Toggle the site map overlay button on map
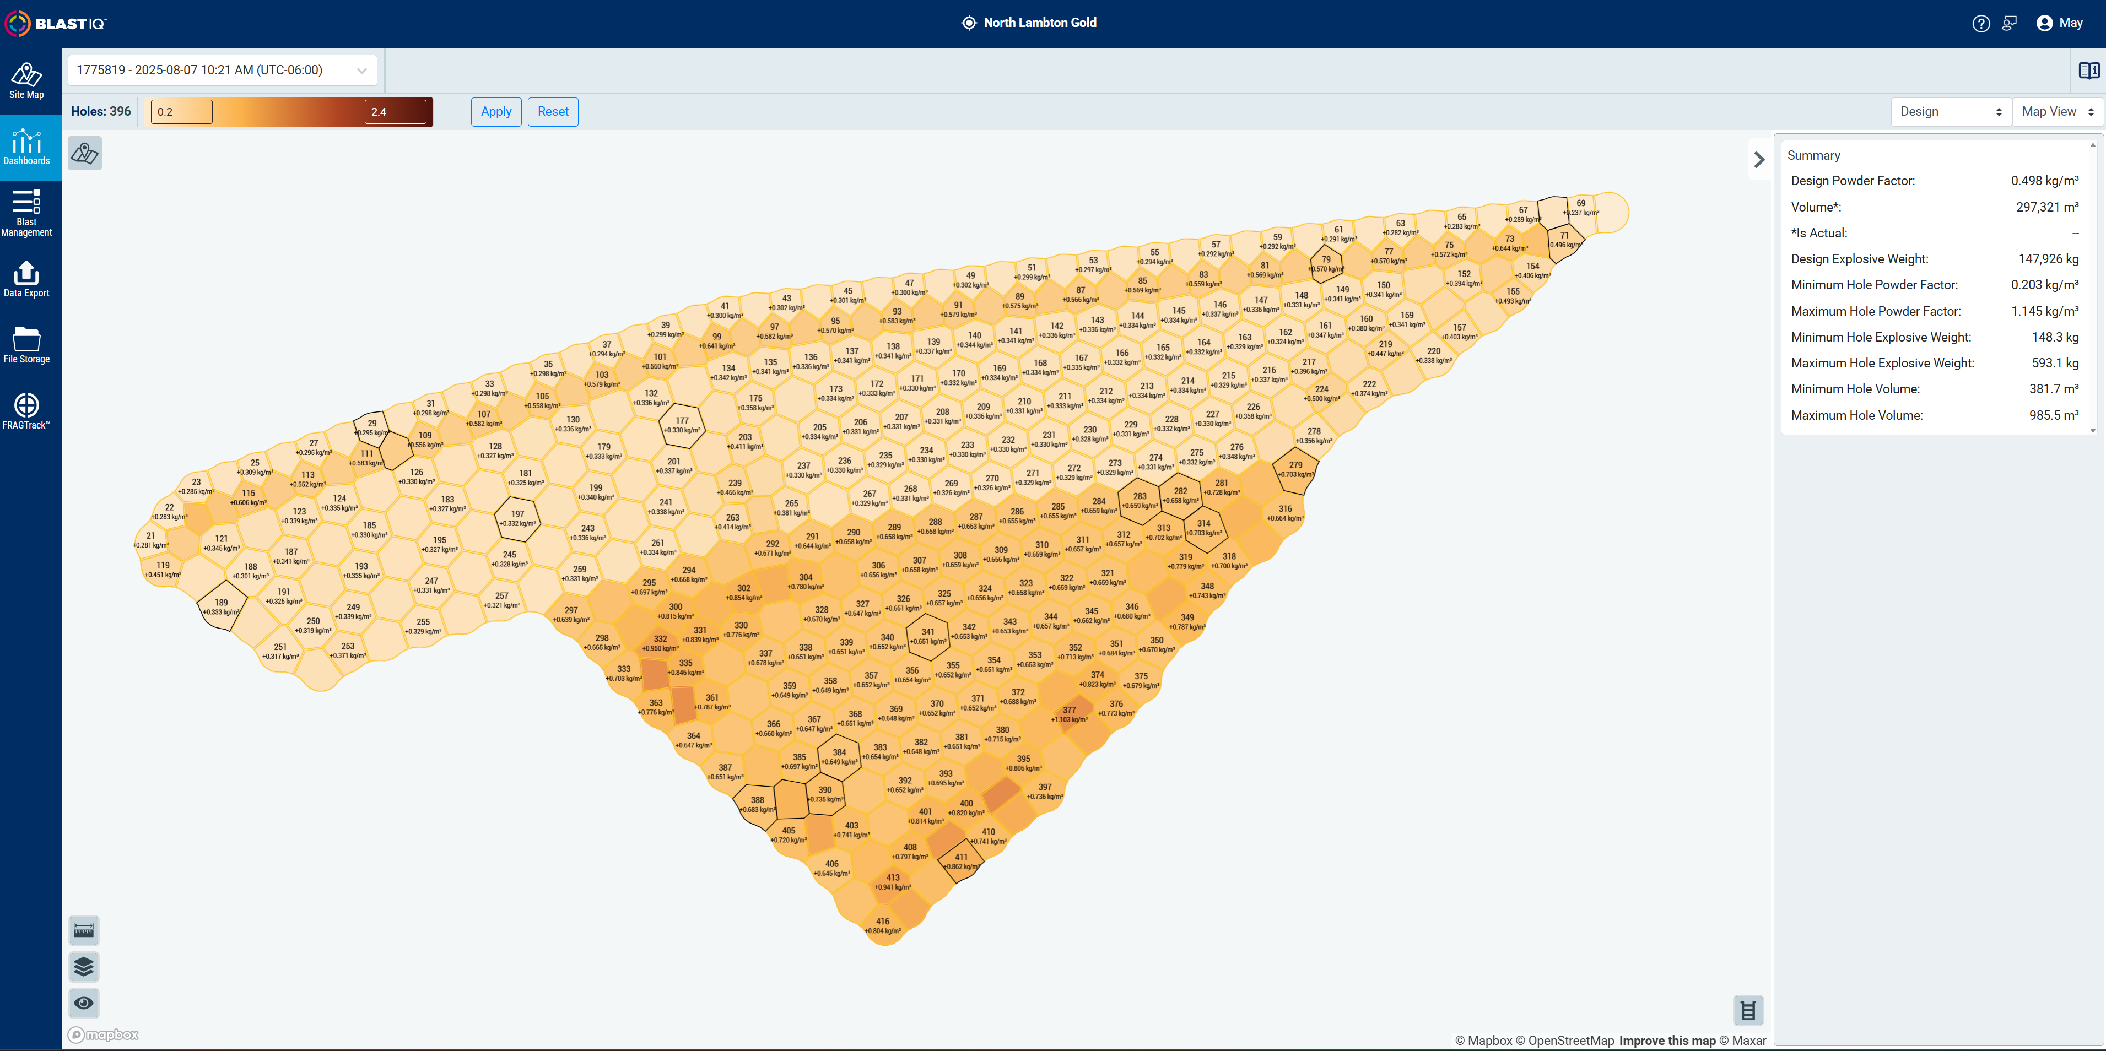Image resolution: width=2106 pixels, height=1051 pixels. click(85, 153)
